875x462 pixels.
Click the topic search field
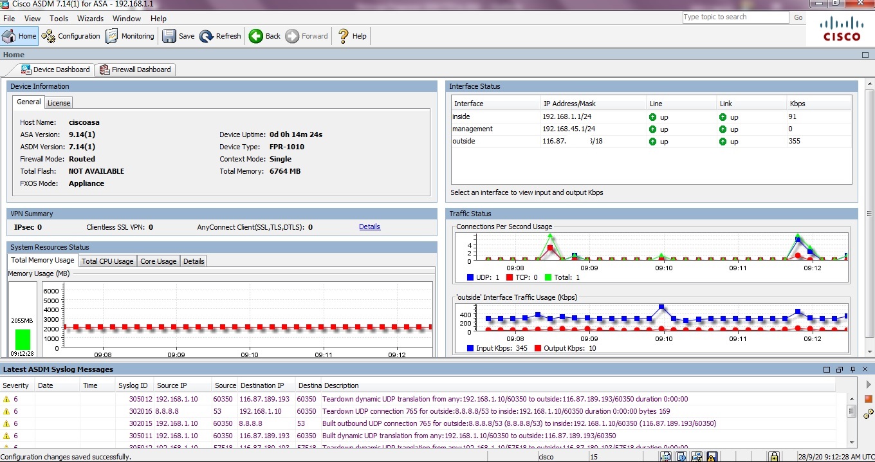tap(735, 17)
